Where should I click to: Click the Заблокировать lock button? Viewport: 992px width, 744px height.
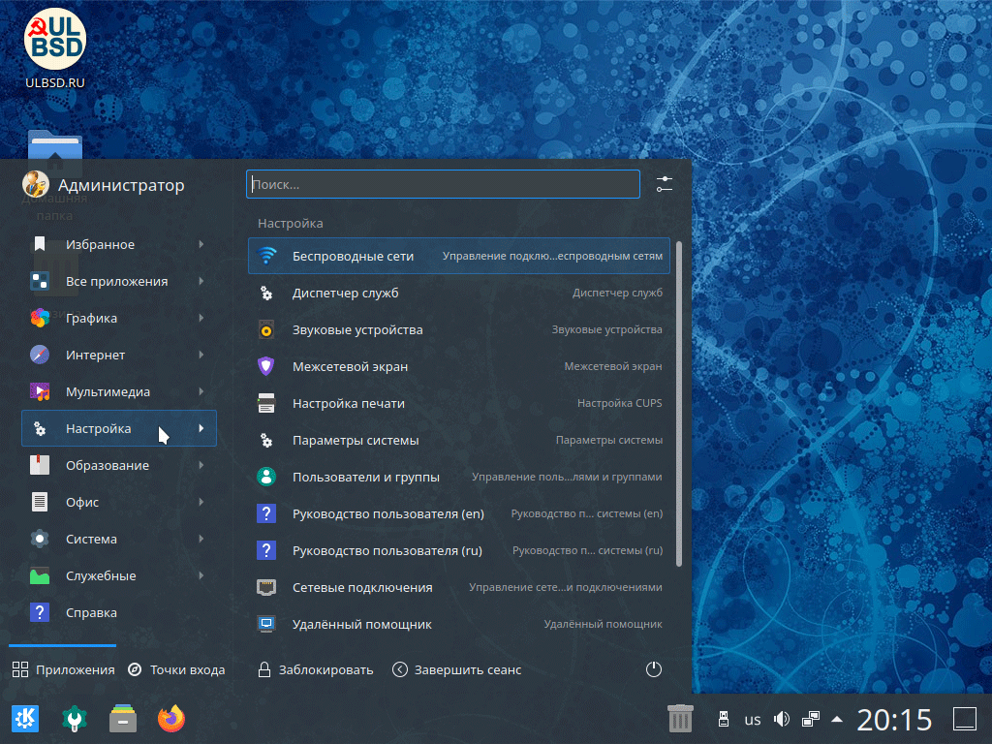pyautogui.click(x=316, y=669)
